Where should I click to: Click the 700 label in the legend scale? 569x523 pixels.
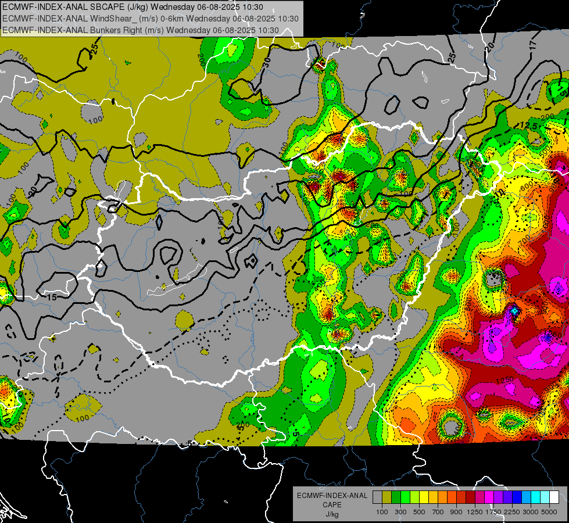tap(438, 512)
